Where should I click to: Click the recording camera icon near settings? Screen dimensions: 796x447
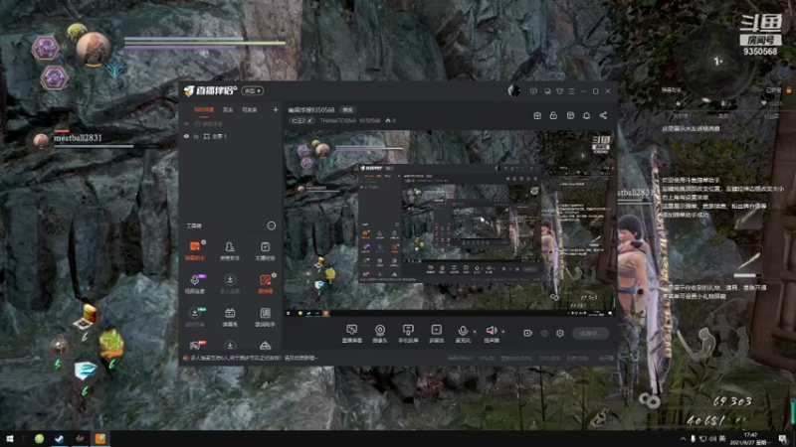[527, 333]
